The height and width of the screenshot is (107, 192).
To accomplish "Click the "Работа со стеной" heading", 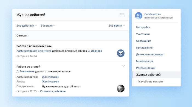I will [x=29, y=67].
